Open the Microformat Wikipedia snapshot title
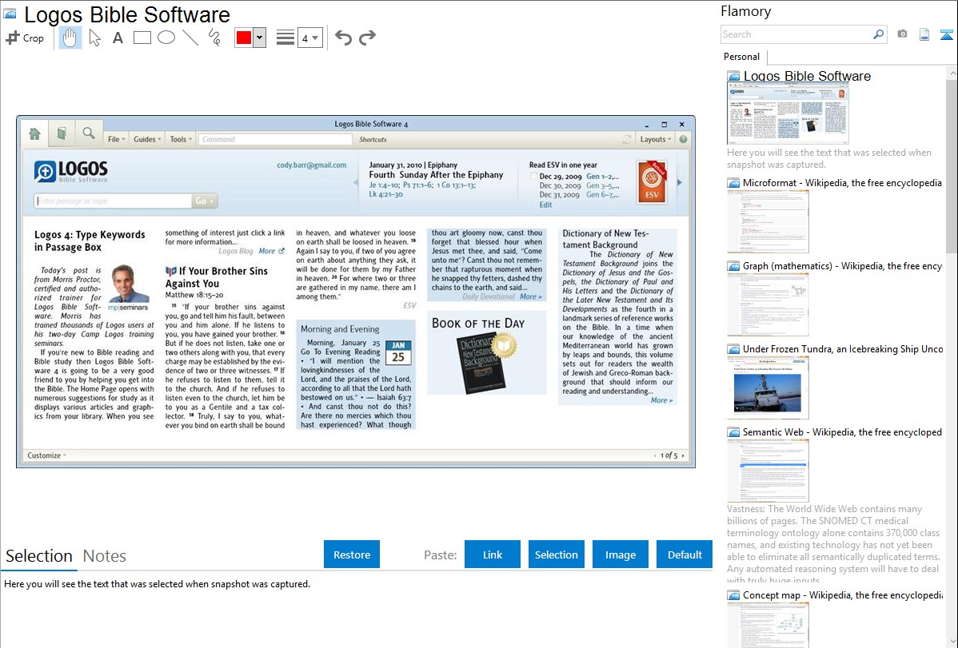958x648 pixels. coord(842,183)
